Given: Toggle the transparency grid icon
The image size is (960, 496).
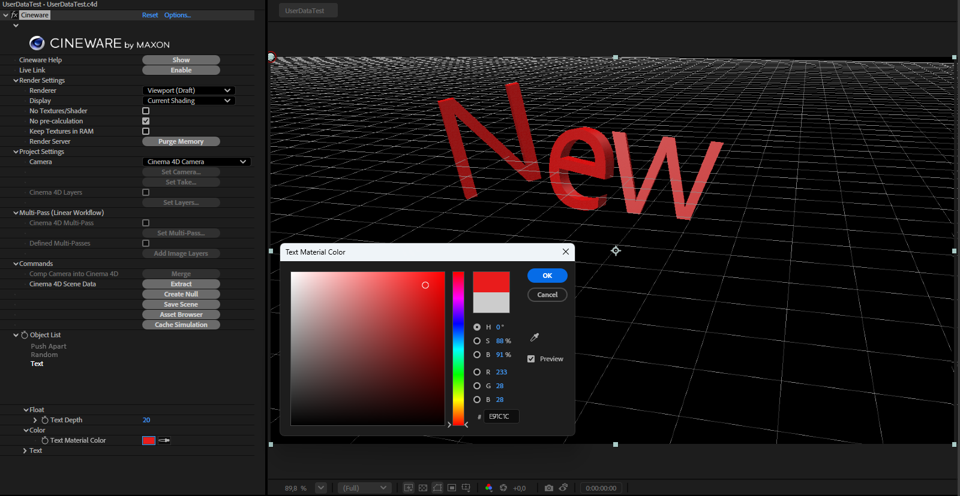Looking at the screenshot, I should (423, 488).
